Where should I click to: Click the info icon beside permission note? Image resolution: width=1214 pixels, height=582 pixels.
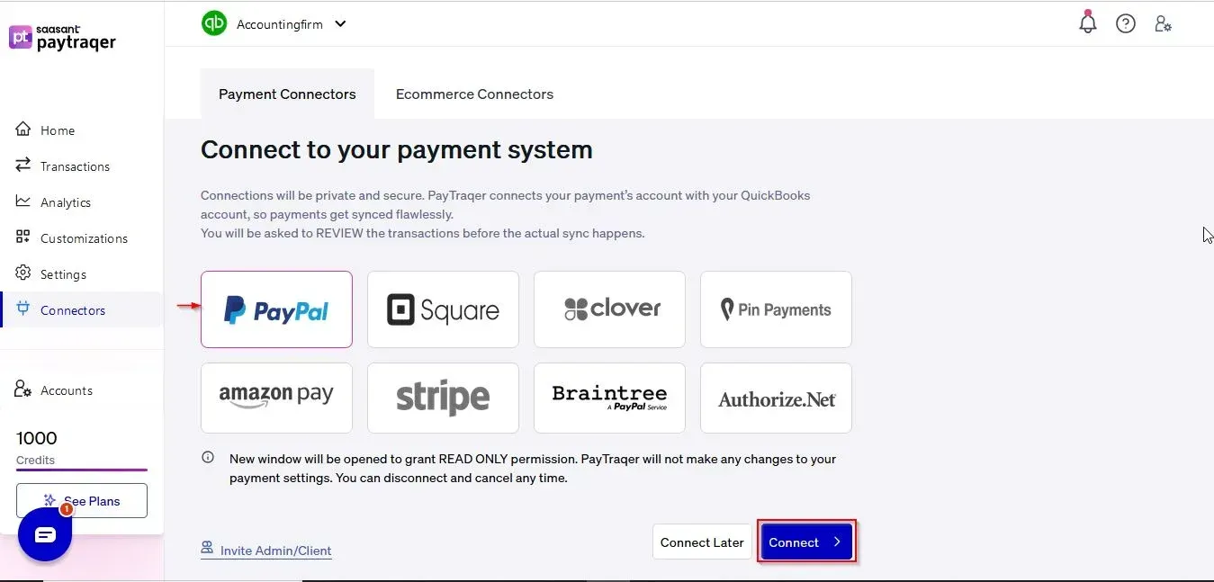(208, 458)
